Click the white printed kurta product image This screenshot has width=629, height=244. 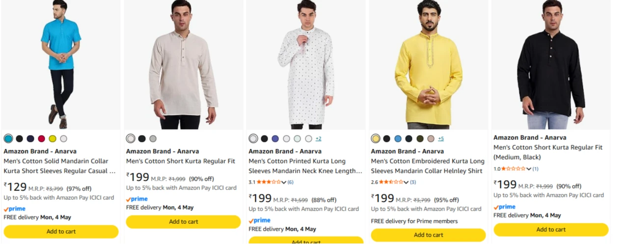[x=305, y=64]
